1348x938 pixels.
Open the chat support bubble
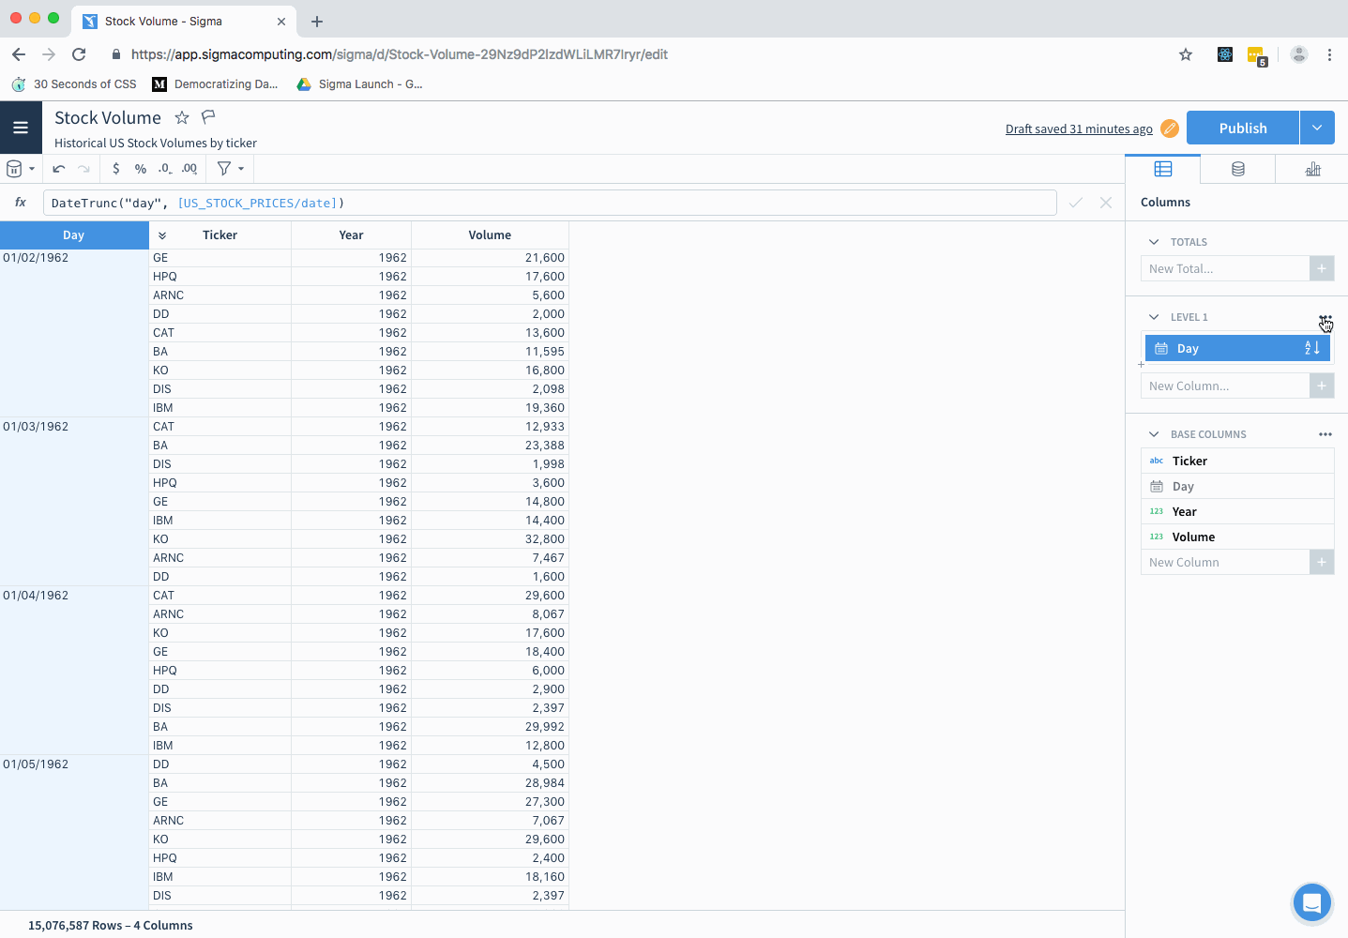pos(1311,903)
